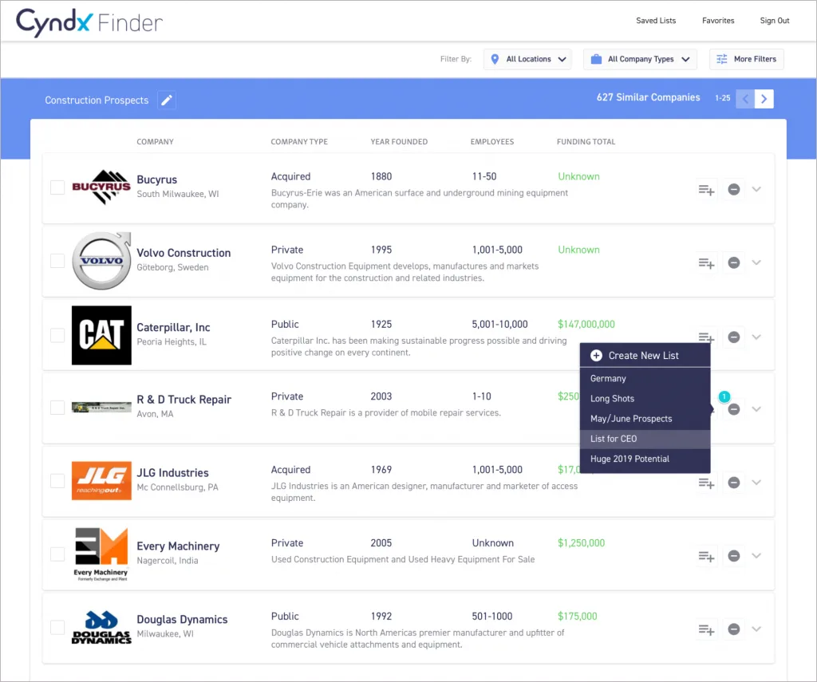Click add-to-list icon for Douglas Dynamics
This screenshot has width=817, height=682.
[706, 630]
